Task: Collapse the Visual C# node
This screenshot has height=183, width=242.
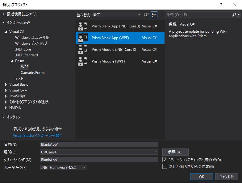Action: point(6,31)
